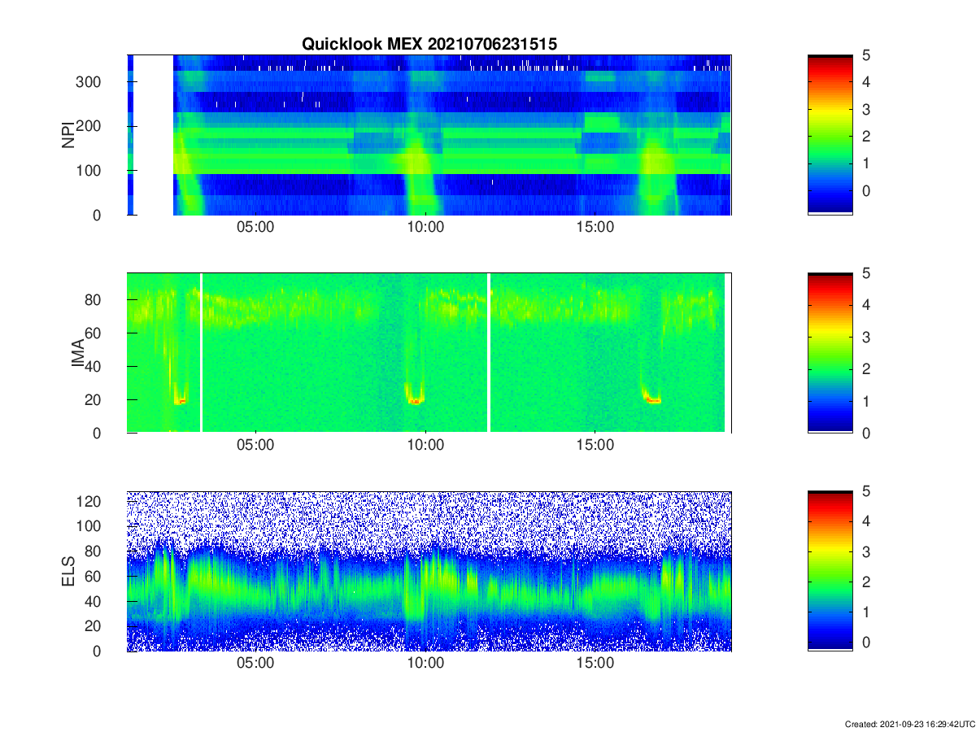Click the NPI panel colorbar
Image resolution: width=976 pixels, height=732 pixels.
click(x=830, y=135)
